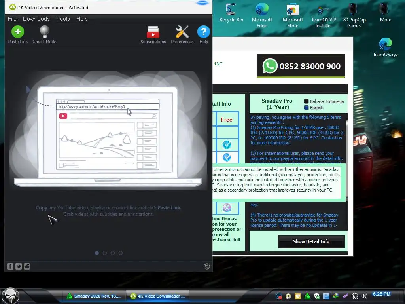The width and height of the screenshot is (405, 304).
Task: Click the green Paste Link button
Action: 18,35
